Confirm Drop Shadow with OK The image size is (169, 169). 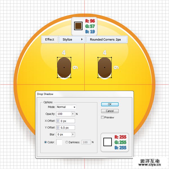click(110, 104)
